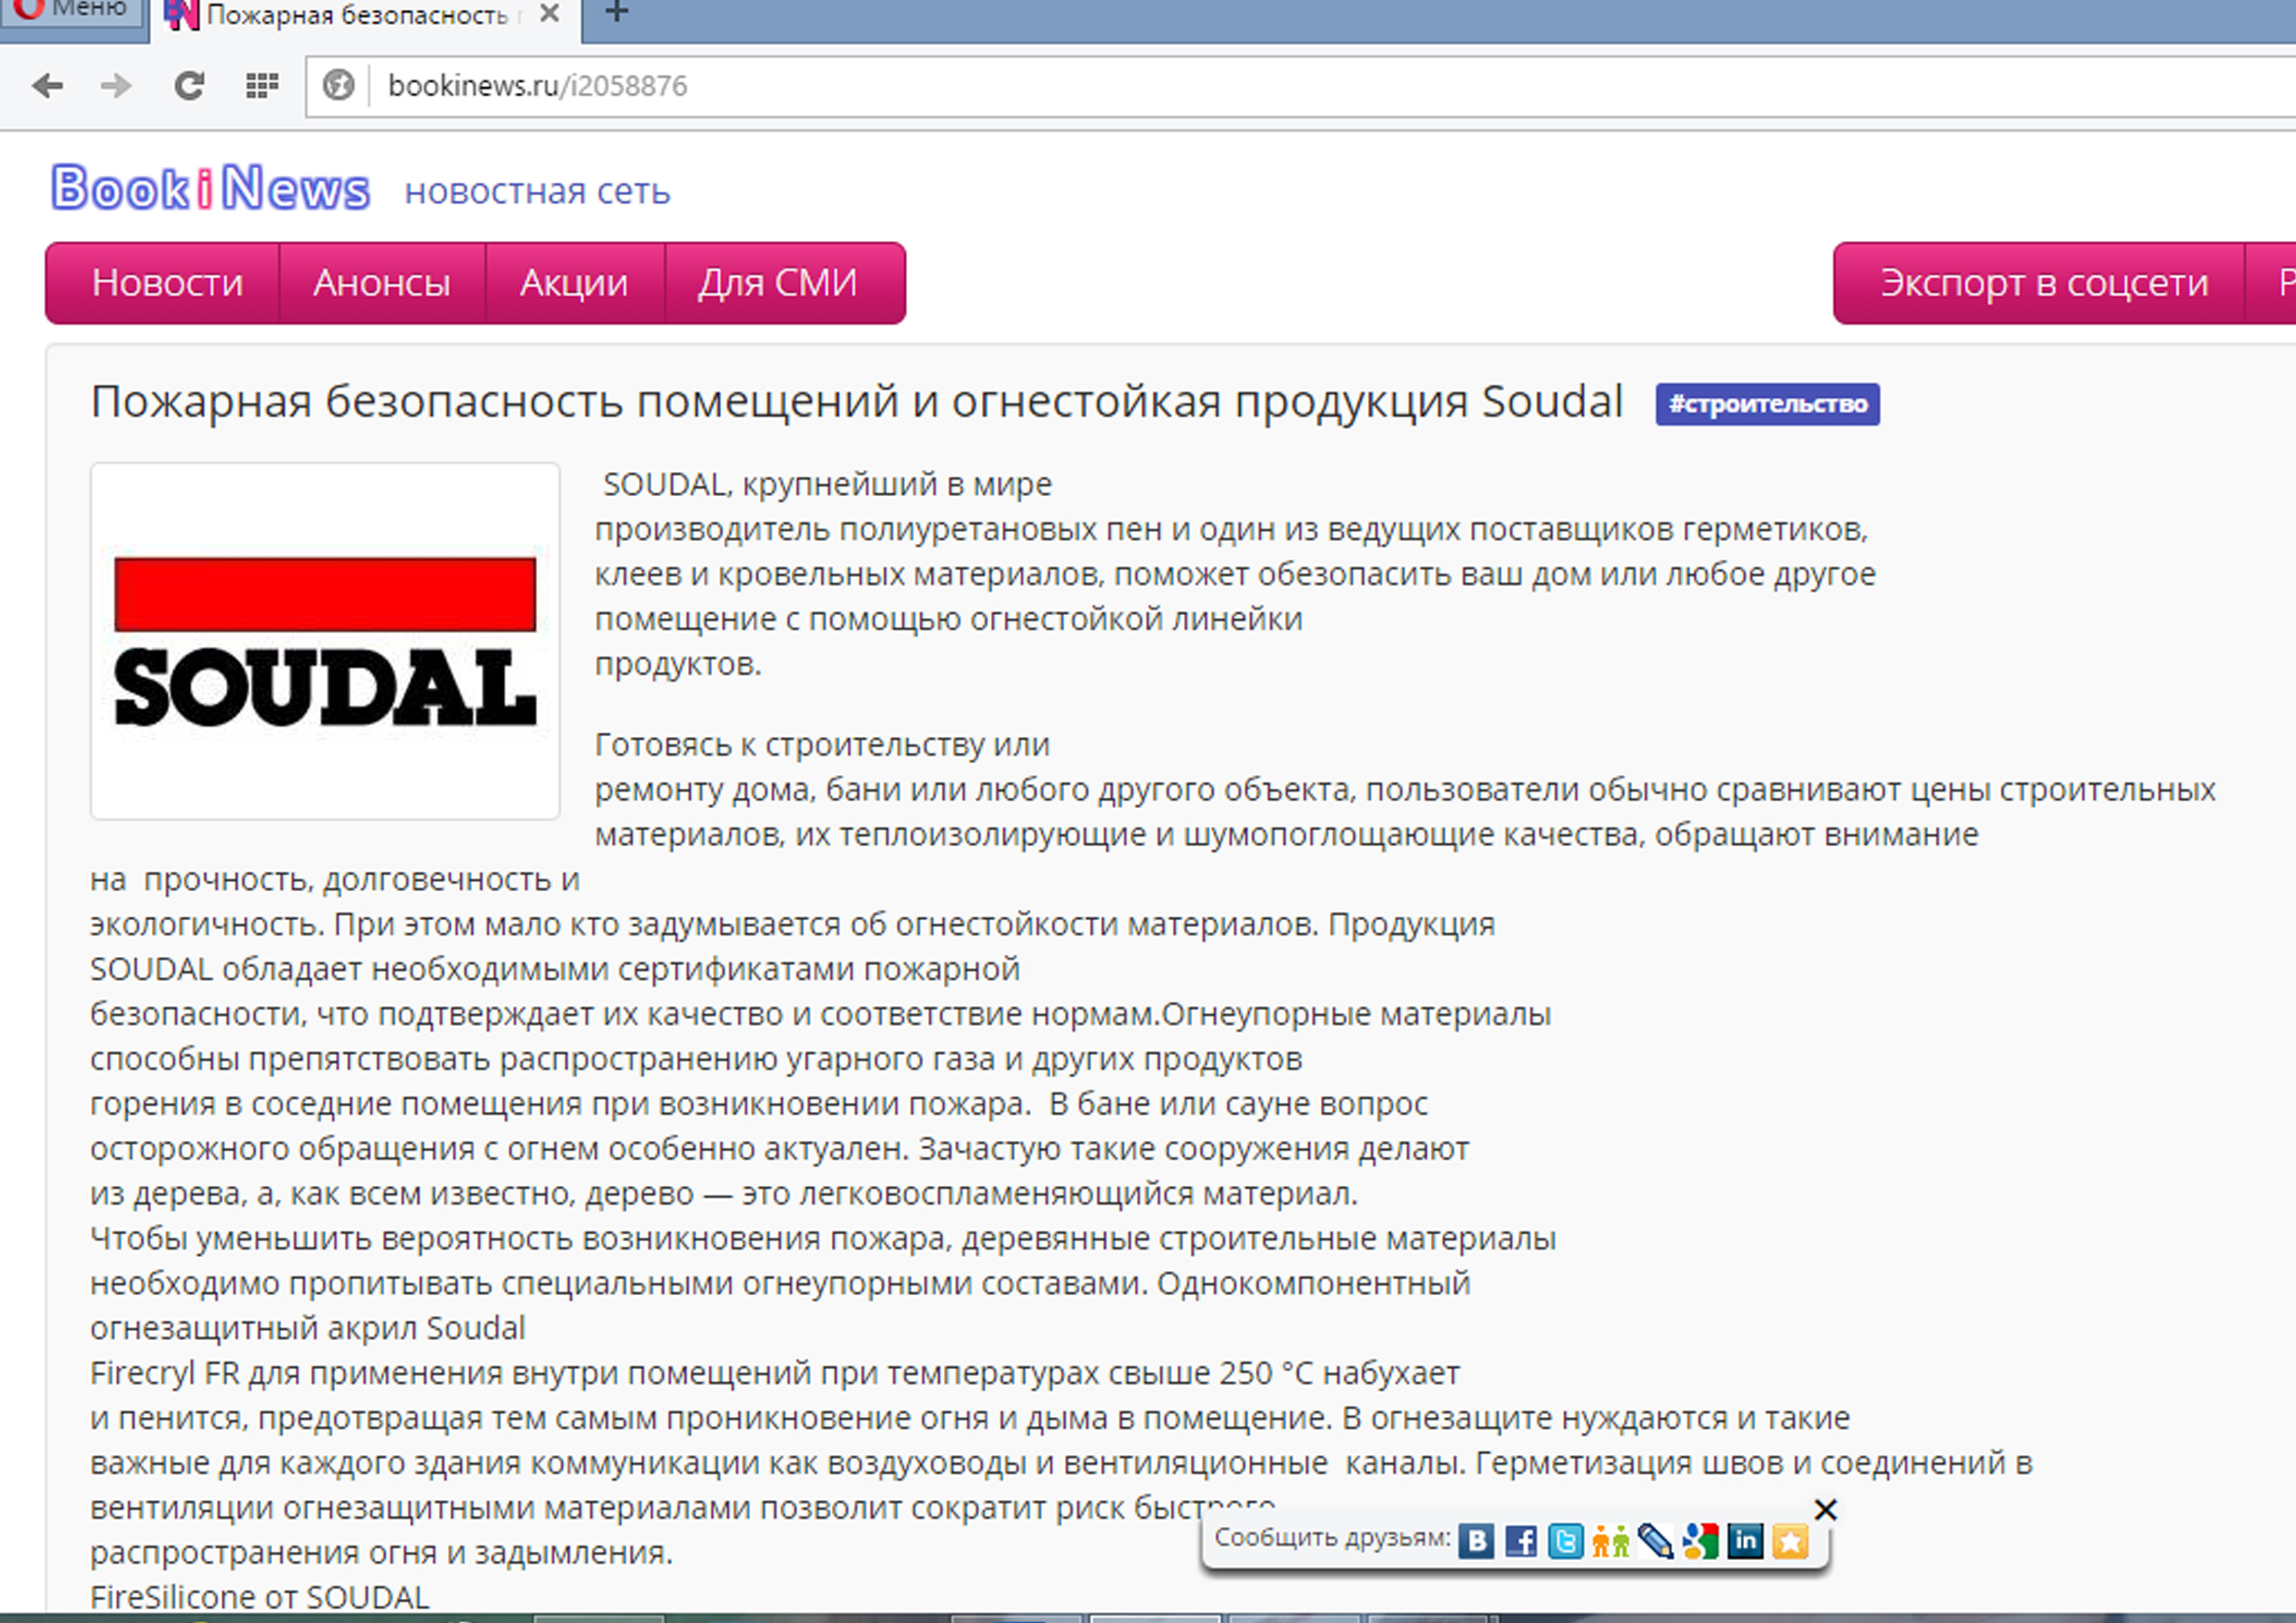Click the #строительство tag
The width and height of the screenshot is (2296, 1623).
coord(1767,404)
